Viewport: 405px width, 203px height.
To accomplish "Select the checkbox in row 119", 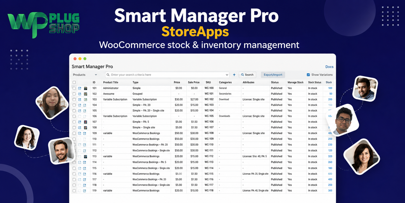I will point(74,191).
